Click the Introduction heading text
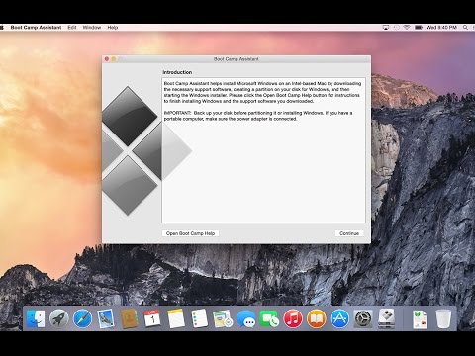The width and height of the screenshot is (475, 356). coord(177,72)
